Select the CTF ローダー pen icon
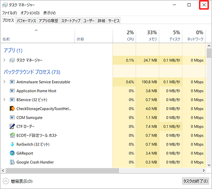Viewport: 212px width, 189px height. (x=12, y=127)
